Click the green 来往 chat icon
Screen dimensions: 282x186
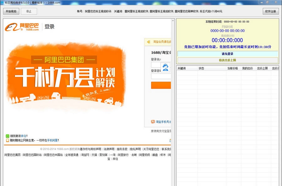click(x=8, y=136)
